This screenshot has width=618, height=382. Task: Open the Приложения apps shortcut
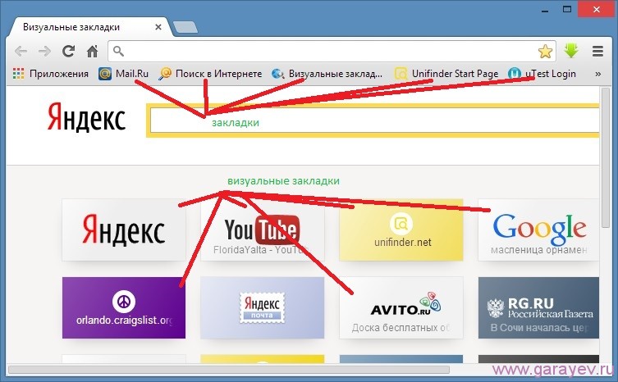(x=50, y=74)
